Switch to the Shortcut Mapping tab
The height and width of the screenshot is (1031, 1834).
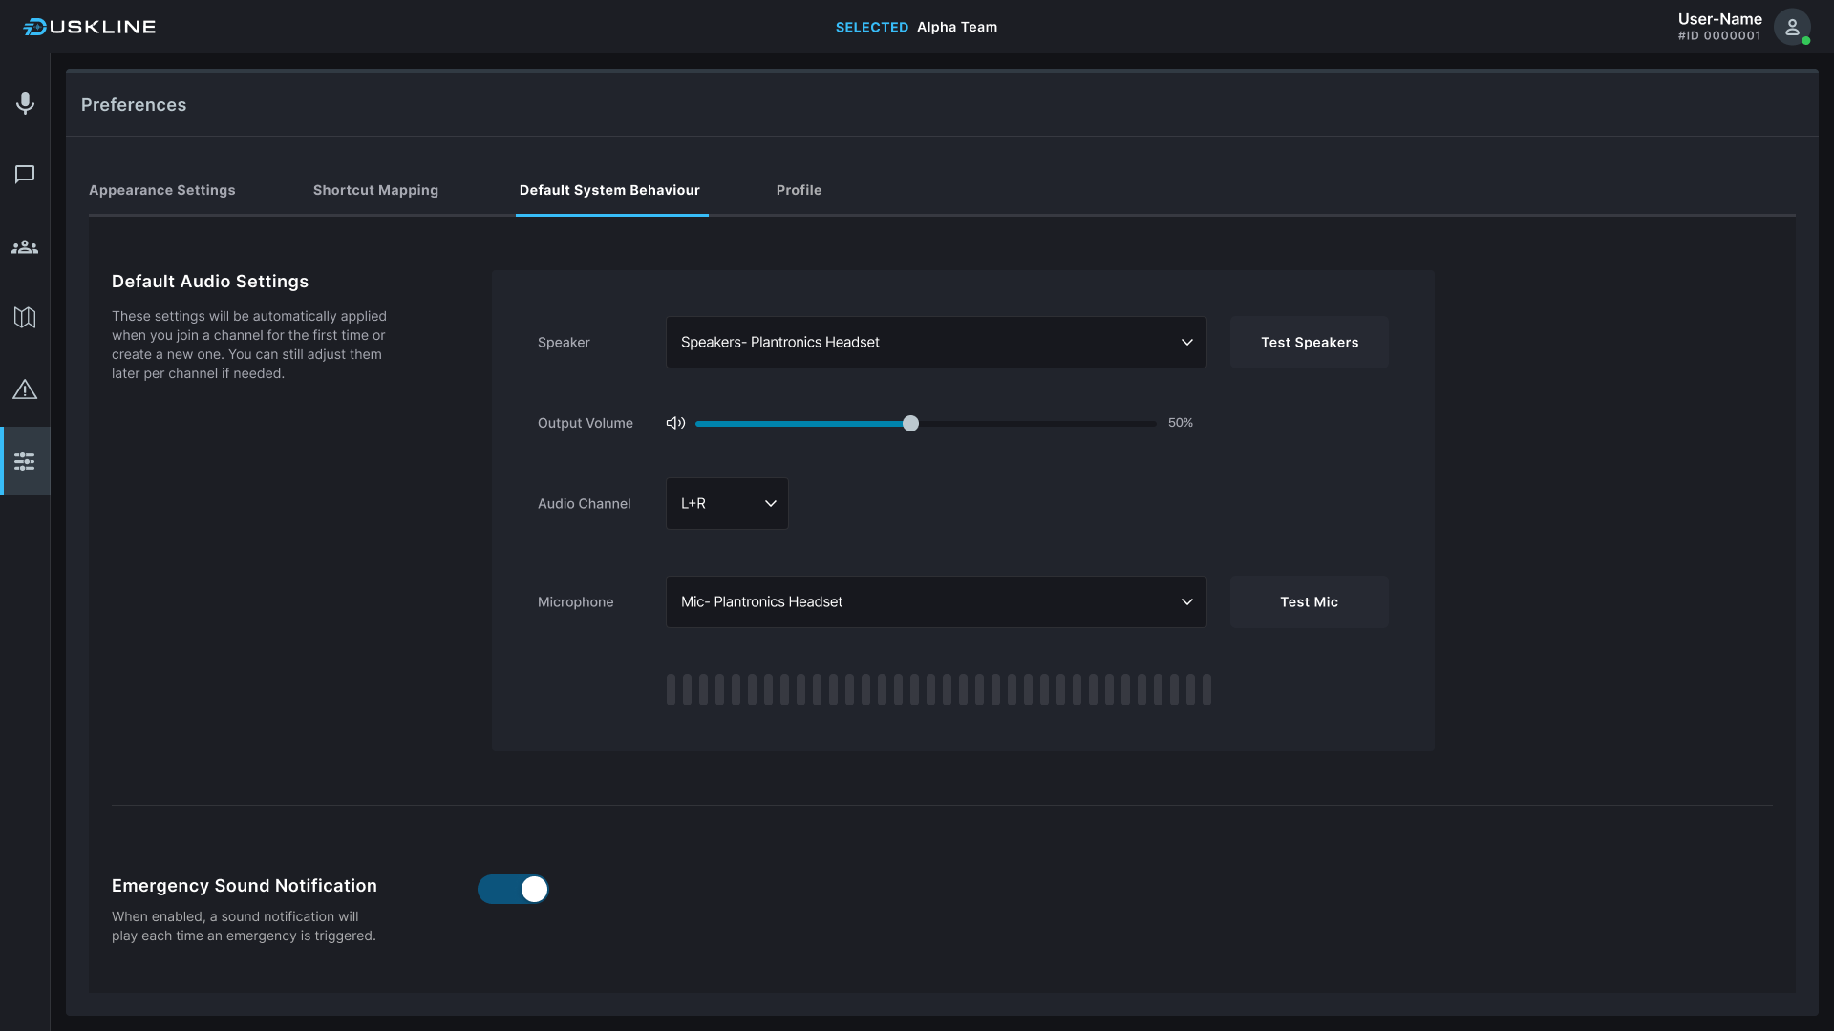click(x=375, y=190)
